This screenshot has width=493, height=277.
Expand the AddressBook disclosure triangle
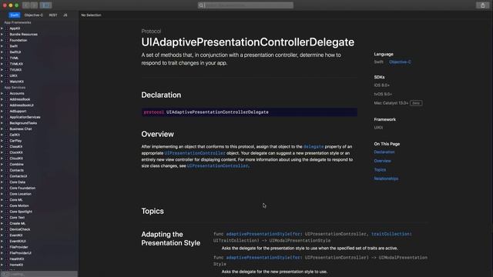click(2, 99)
